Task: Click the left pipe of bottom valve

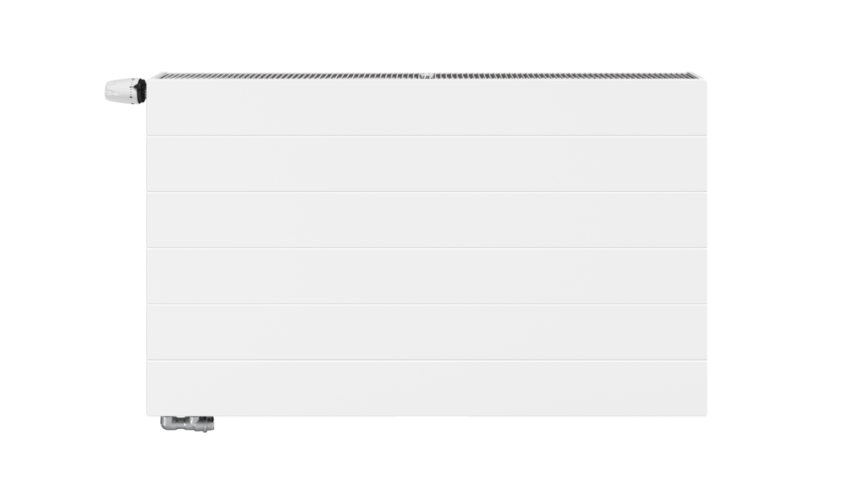Action: pyautogui.click(x=168, y=423)
